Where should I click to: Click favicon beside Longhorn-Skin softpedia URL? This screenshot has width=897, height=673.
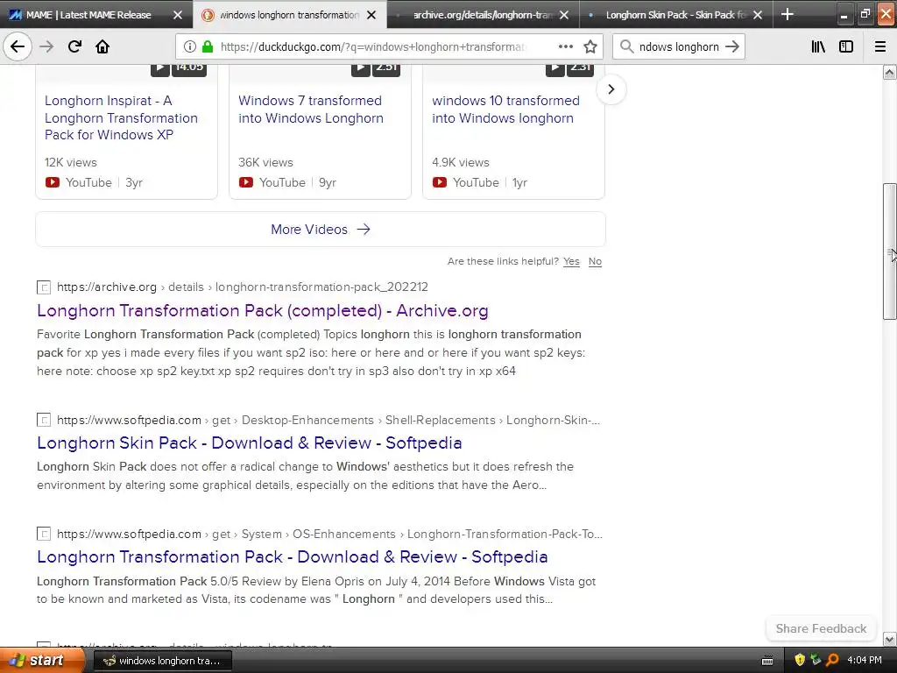pyautogui.click(x=44, y=420)
